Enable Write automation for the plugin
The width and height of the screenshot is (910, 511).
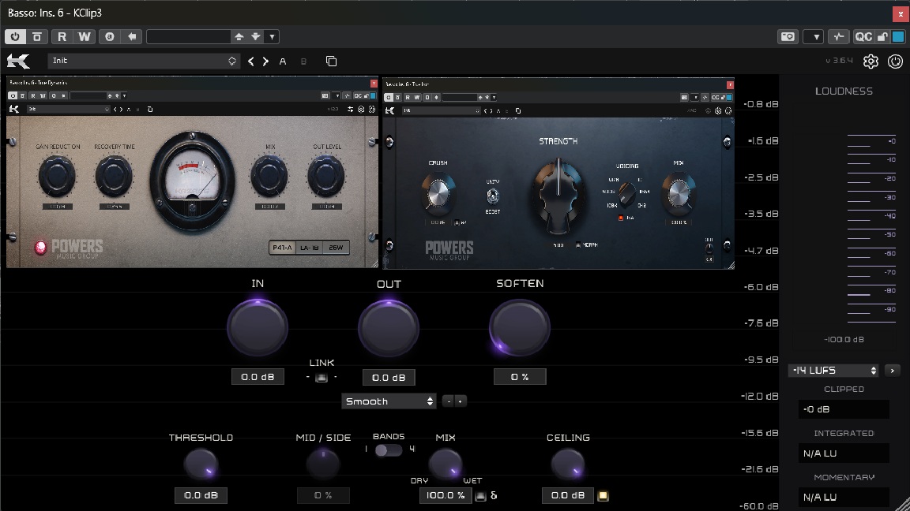tap(84, 36)
